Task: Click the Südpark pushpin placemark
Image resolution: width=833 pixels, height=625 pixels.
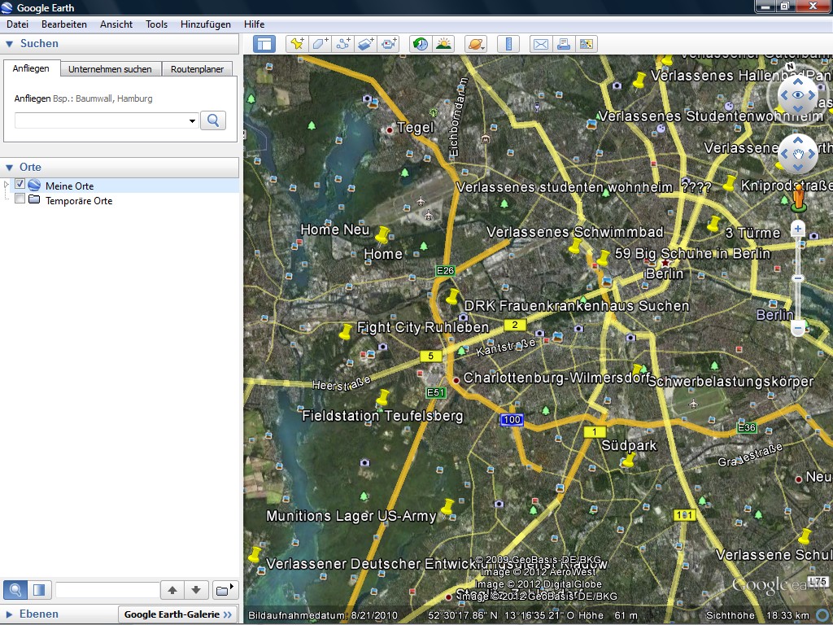Action: pyautogui.click(x=629, y=460)
